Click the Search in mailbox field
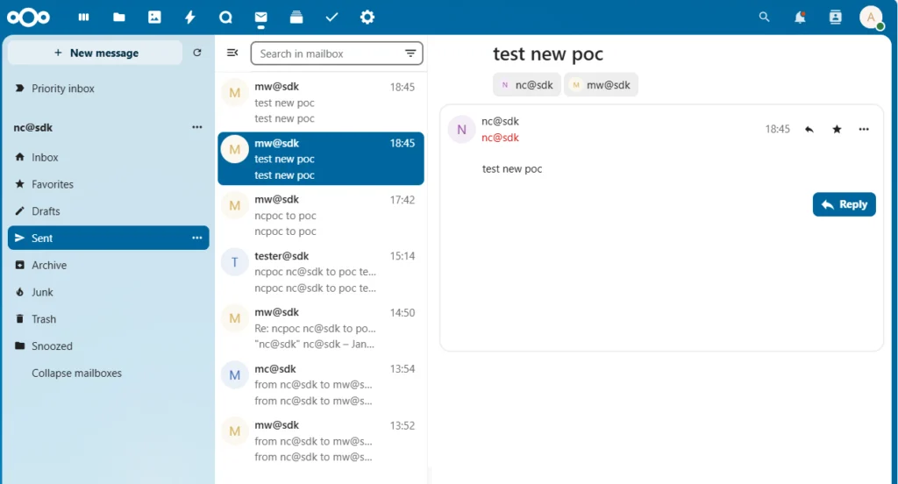The image size is (898, 484). tap(329, 53)
